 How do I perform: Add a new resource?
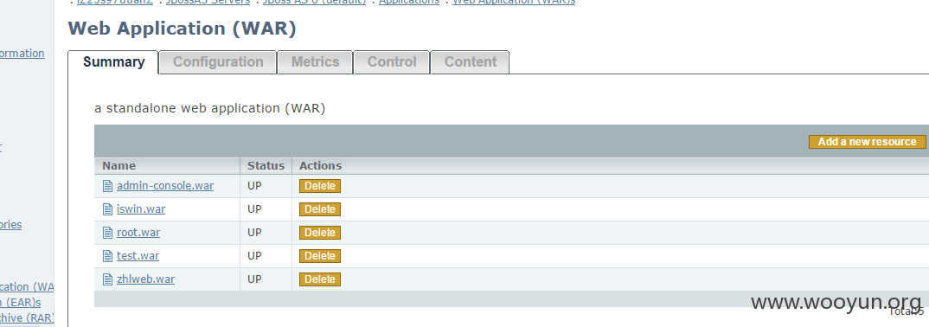coord(867,142)
